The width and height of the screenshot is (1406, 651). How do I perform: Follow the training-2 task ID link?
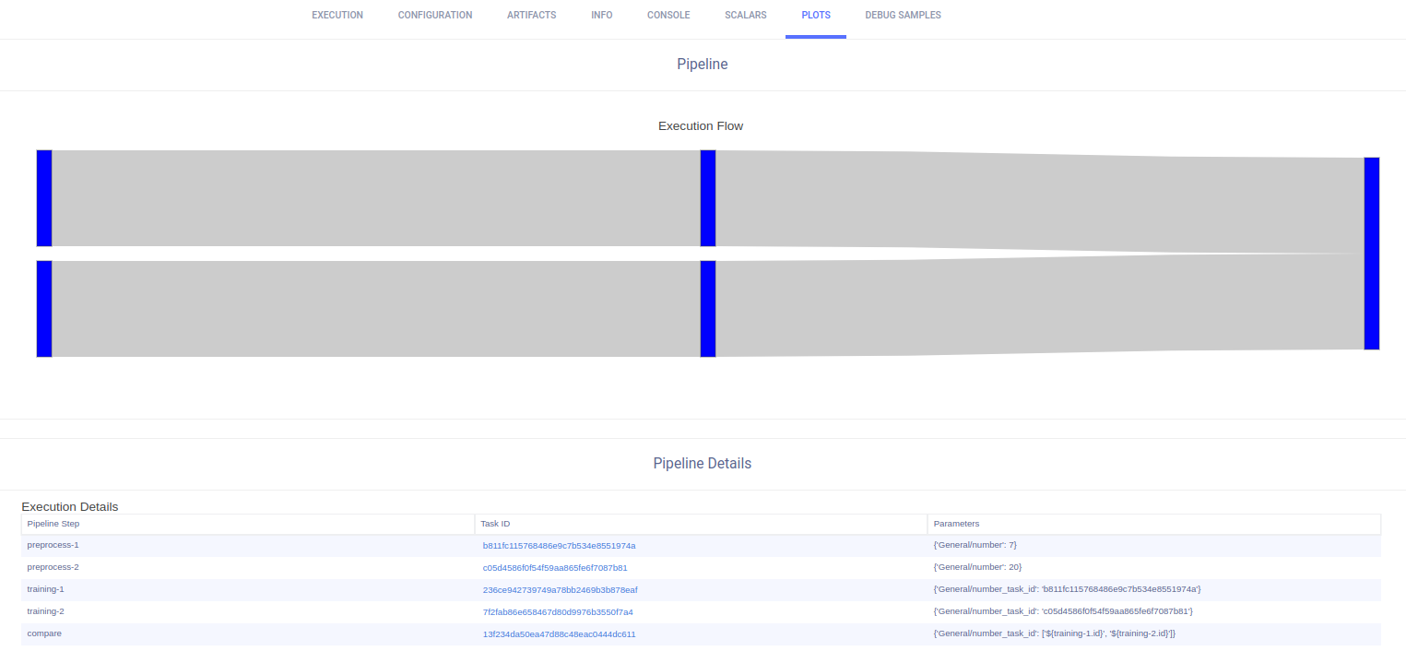557,611
